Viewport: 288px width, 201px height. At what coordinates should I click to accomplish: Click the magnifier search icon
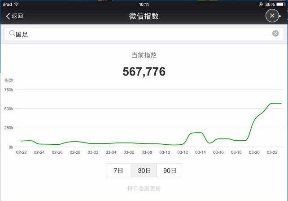click(12, 33)
